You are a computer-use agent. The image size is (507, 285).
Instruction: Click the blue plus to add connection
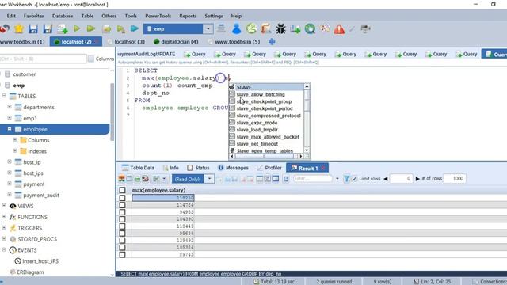(x=272, y=41)
